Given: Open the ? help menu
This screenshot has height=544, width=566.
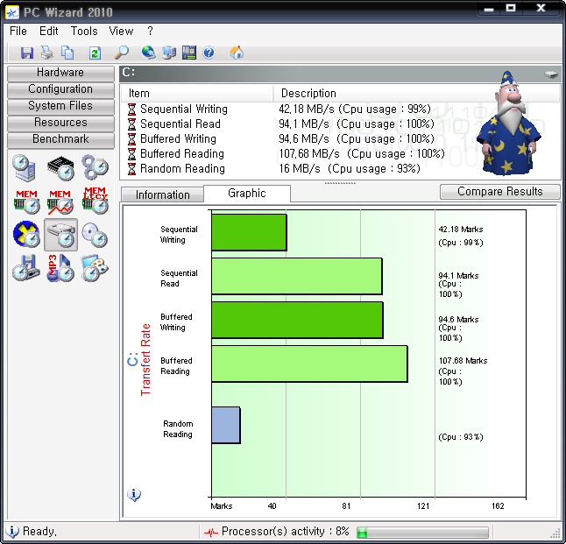Looking at the screenshot, I should pyautogui.click(x=150, y=31).
